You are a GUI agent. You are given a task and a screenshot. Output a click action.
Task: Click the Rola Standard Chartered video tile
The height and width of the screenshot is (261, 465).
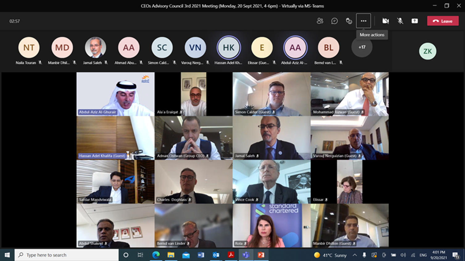pyautogui.click(x=272, y=226)
